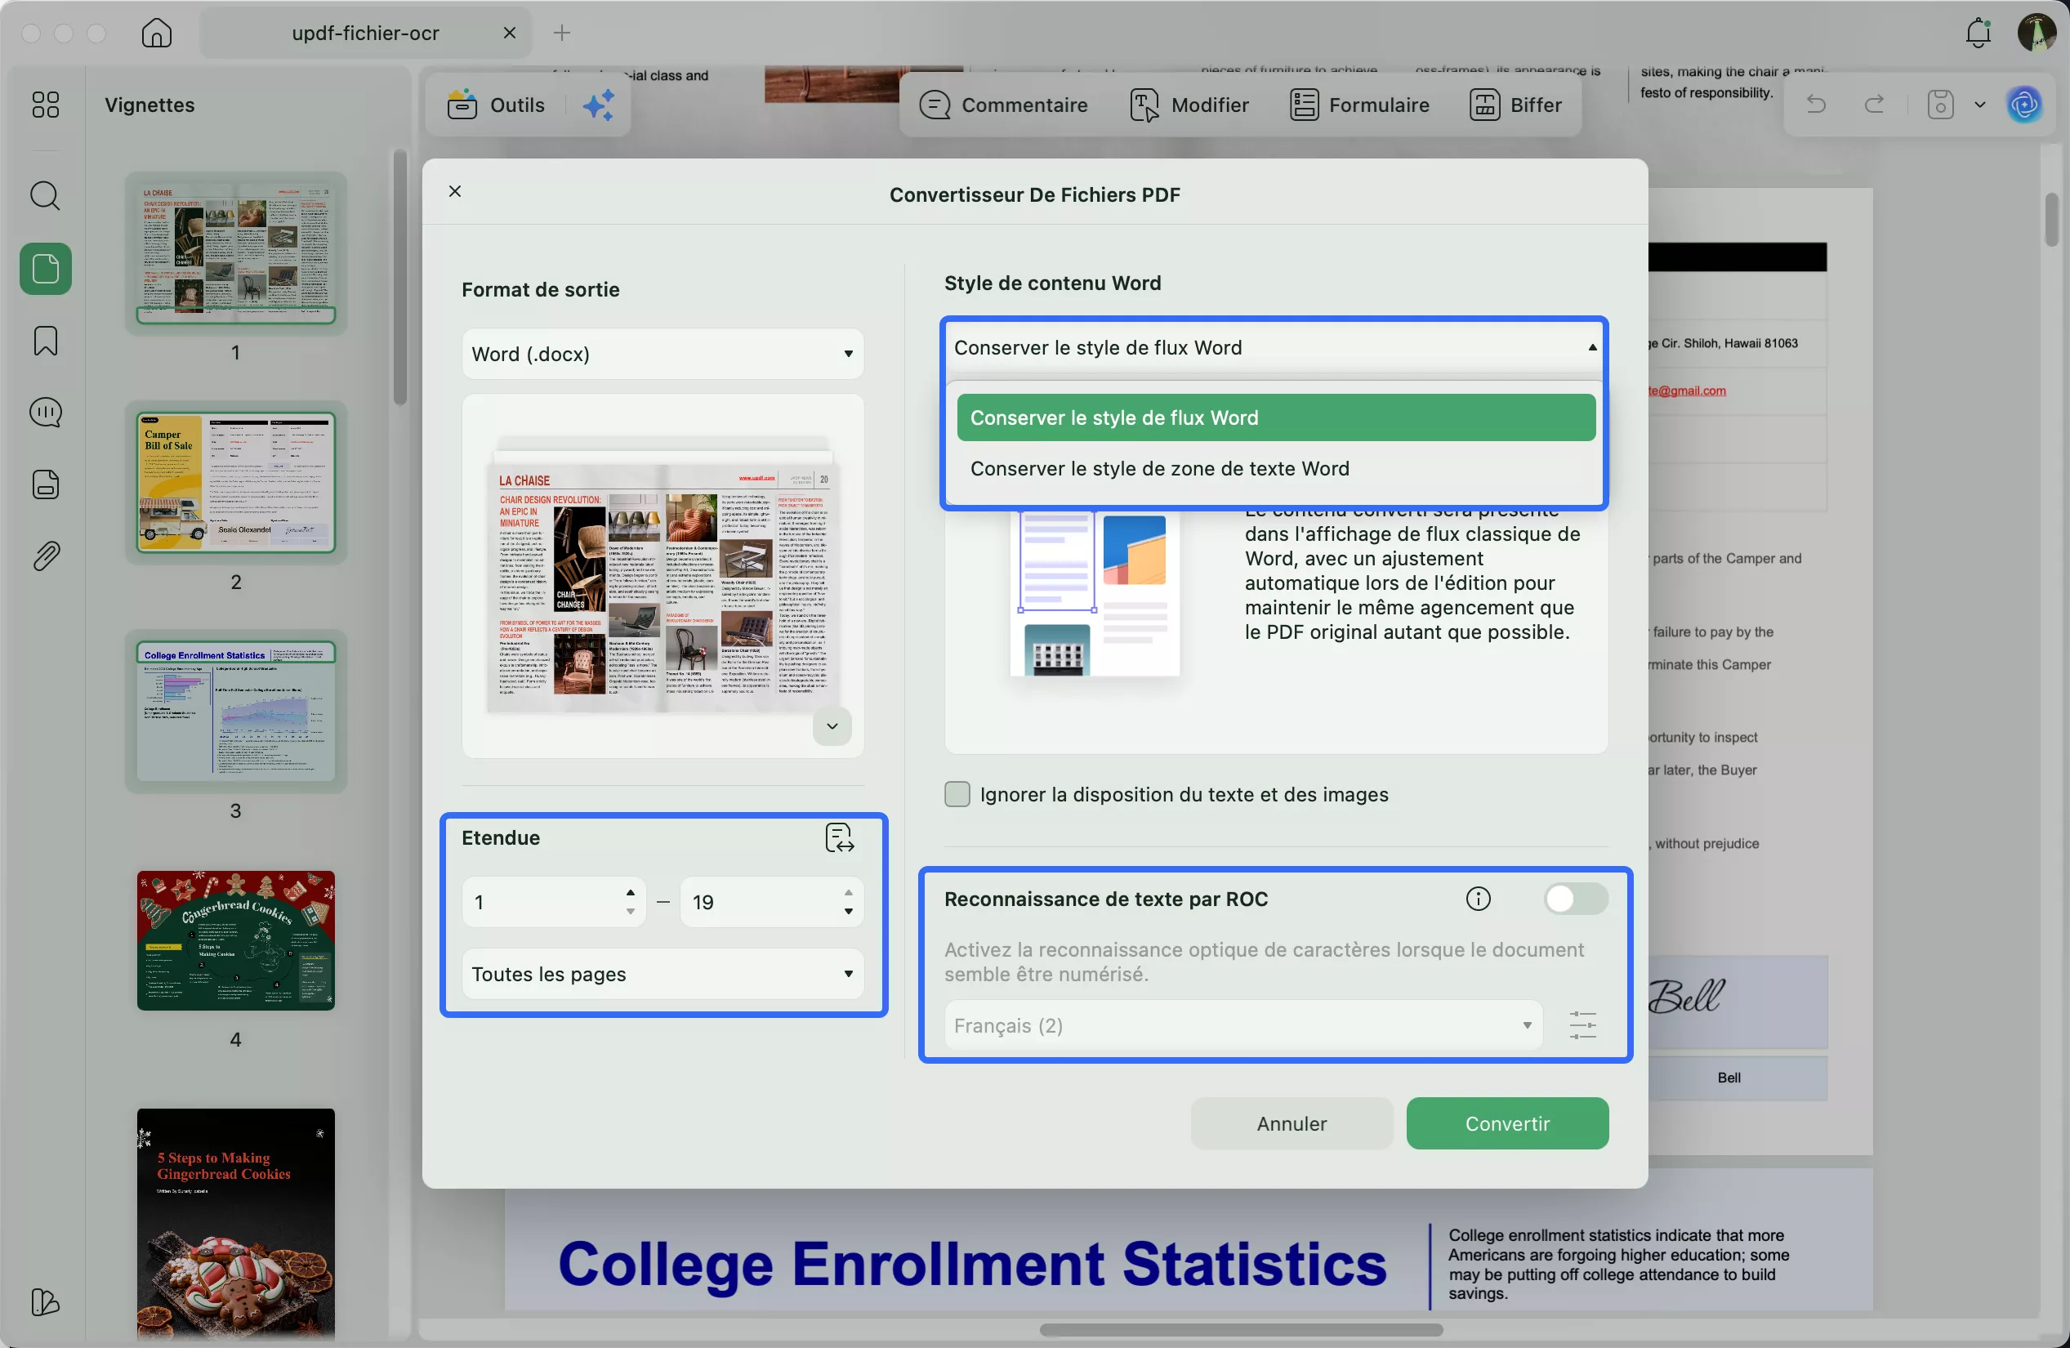Click the OCR info icon
Image resolution: width=2070 pixels, height=1348 pixels.
click(1478, 899)
